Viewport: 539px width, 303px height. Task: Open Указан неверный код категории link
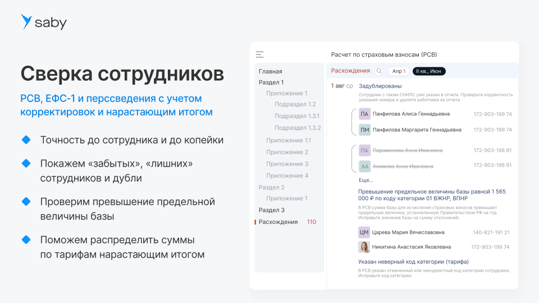pyautogui.click(x=413, y=261)
